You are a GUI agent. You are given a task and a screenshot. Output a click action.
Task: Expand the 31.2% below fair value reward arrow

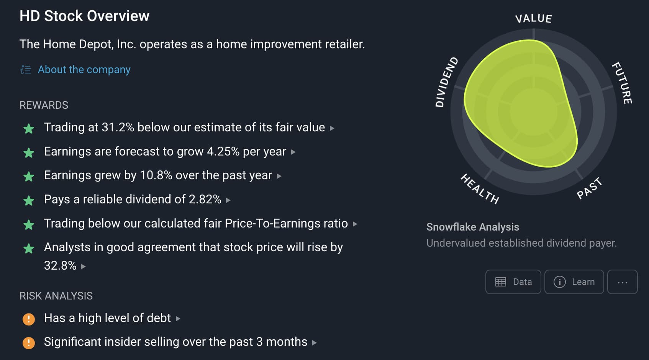point(332,128)
